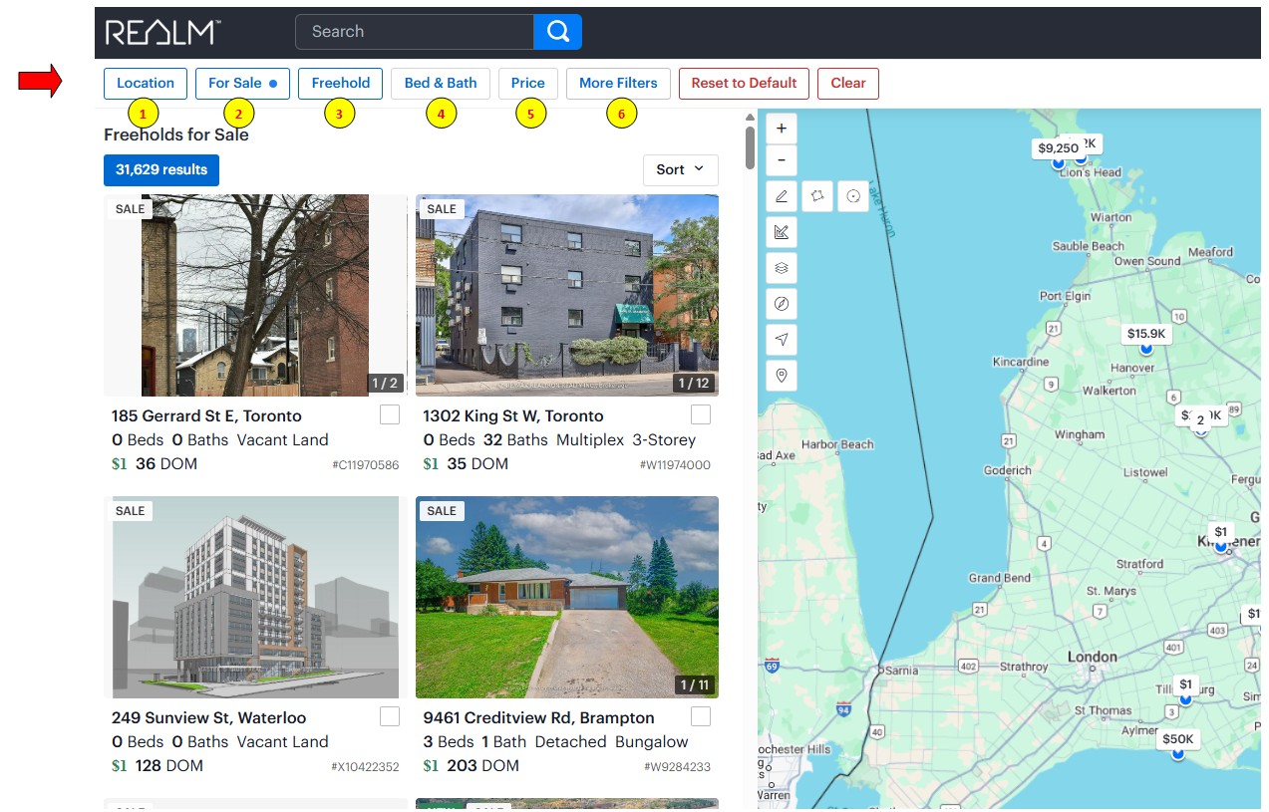The width and height of the screenshot is (1269, 812).
Task: Check the box for 185 Gerrard St E
Action: point(390,414)
